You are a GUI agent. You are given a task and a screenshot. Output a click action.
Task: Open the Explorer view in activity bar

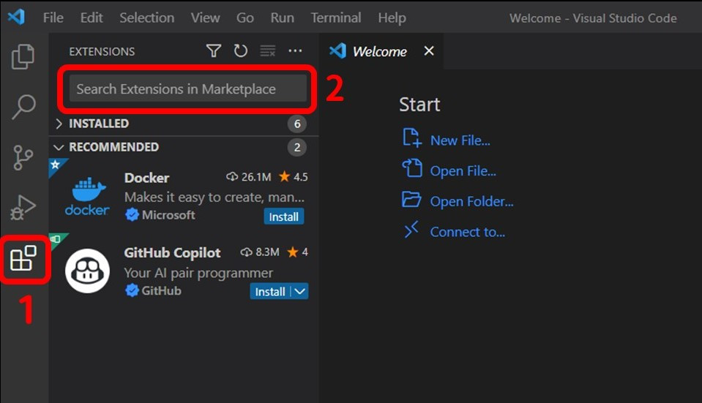(x=23, y=56)
